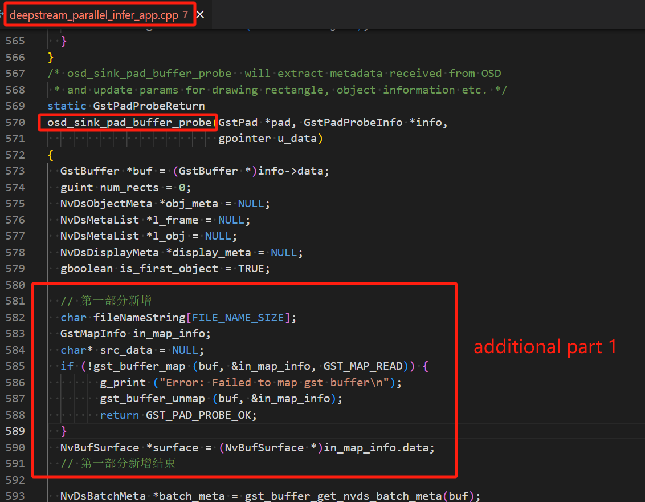645x502 pixels.
Task: Click the GstPadProbeReturn return type
Action: tap(149, 106)
